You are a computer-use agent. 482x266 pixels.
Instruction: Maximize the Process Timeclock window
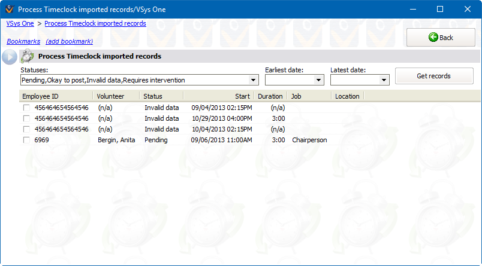tap(439, 10)
